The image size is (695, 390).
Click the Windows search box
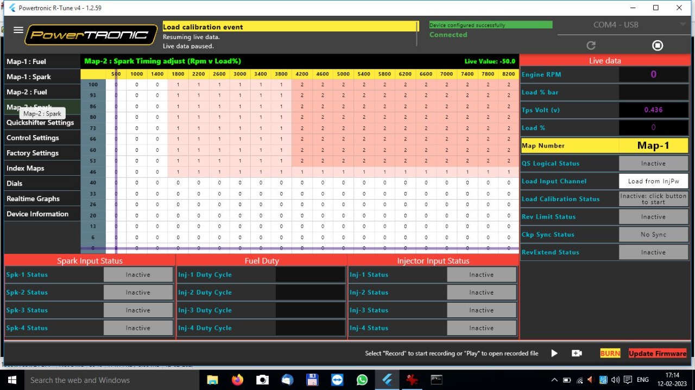tap(109, 380)
